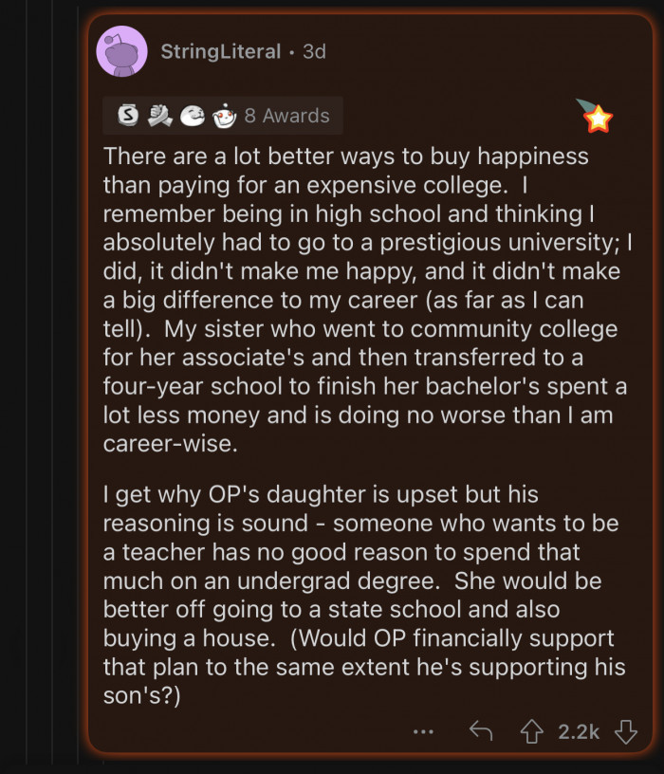Image resolution: width=664 pixels, height=774 pixels.
Task: Toggle the downvote arrow
Action: coord(626,730)
